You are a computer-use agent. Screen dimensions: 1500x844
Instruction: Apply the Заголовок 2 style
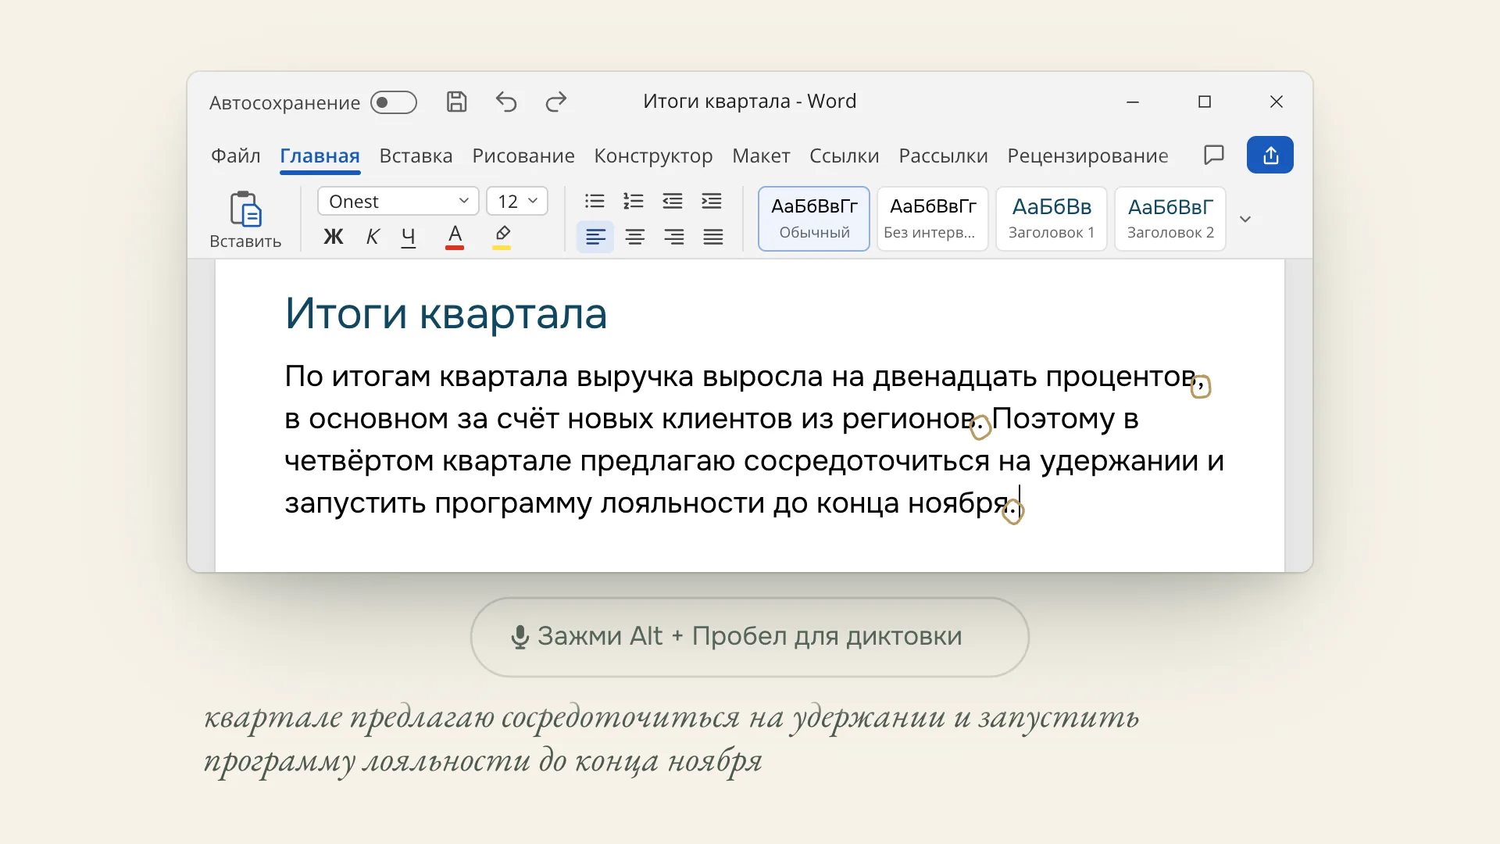[1170, 219]
